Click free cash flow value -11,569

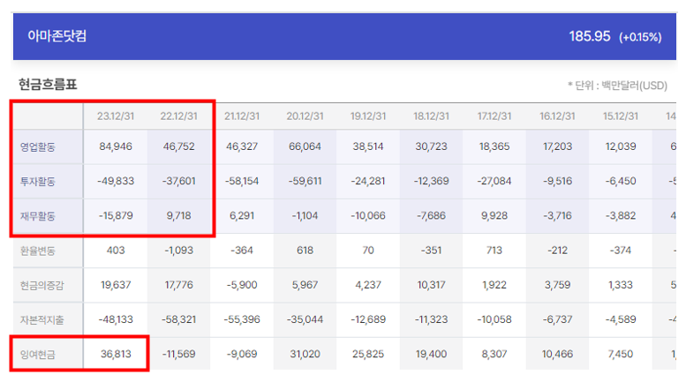point(178,354)
